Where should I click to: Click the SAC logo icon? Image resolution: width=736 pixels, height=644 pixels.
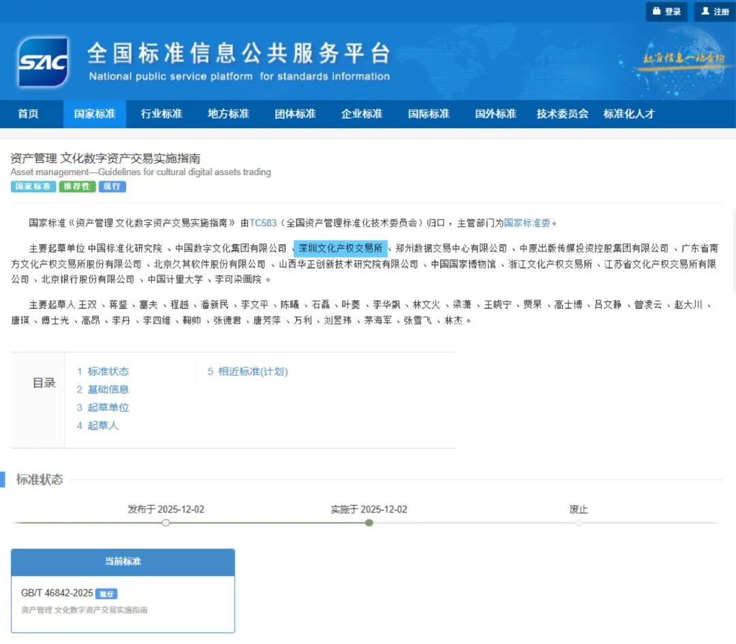coord(43,62)
